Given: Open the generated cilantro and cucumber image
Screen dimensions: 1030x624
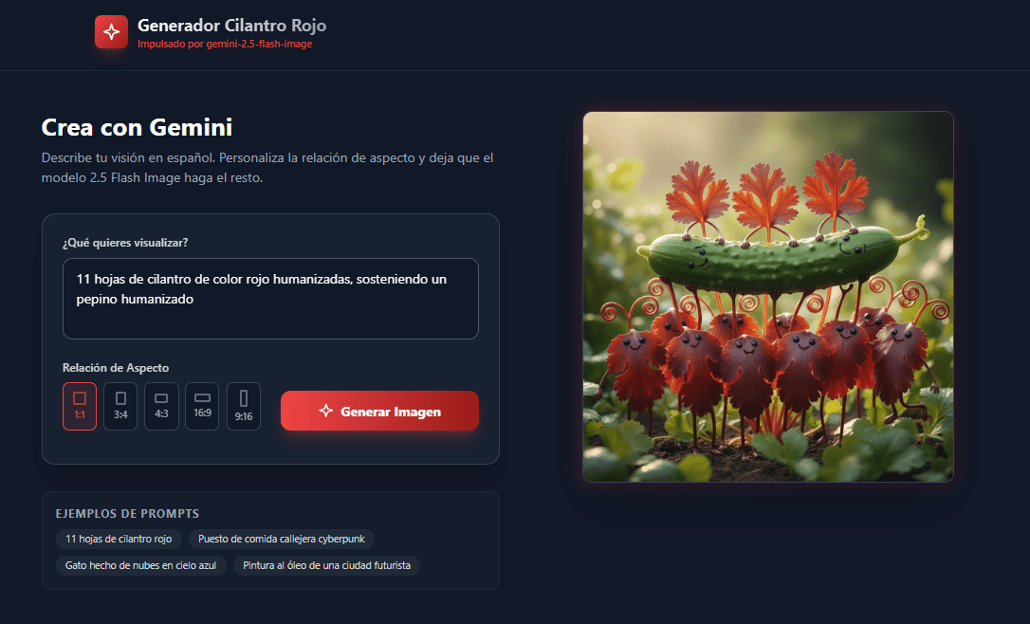Looking at the screenshot, I should (768, 296).
